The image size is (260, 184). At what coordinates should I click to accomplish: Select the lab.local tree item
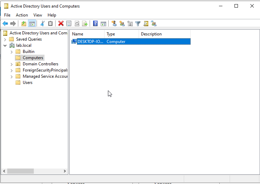coord(24,45)
